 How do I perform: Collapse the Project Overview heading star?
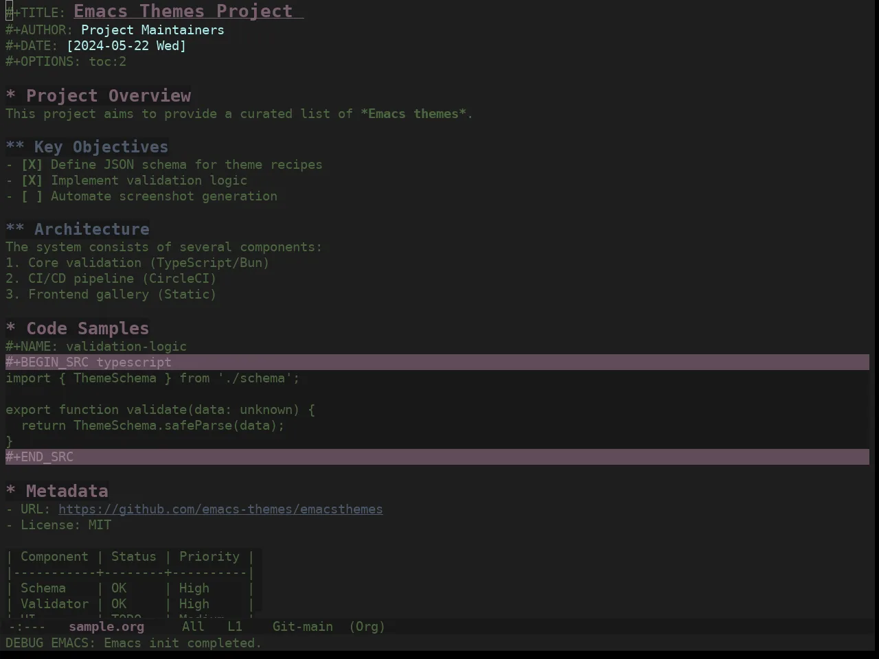pos(10,96)
